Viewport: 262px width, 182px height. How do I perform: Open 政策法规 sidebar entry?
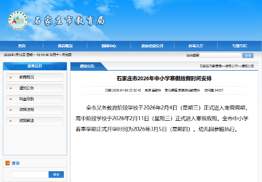tap(35, 110)
